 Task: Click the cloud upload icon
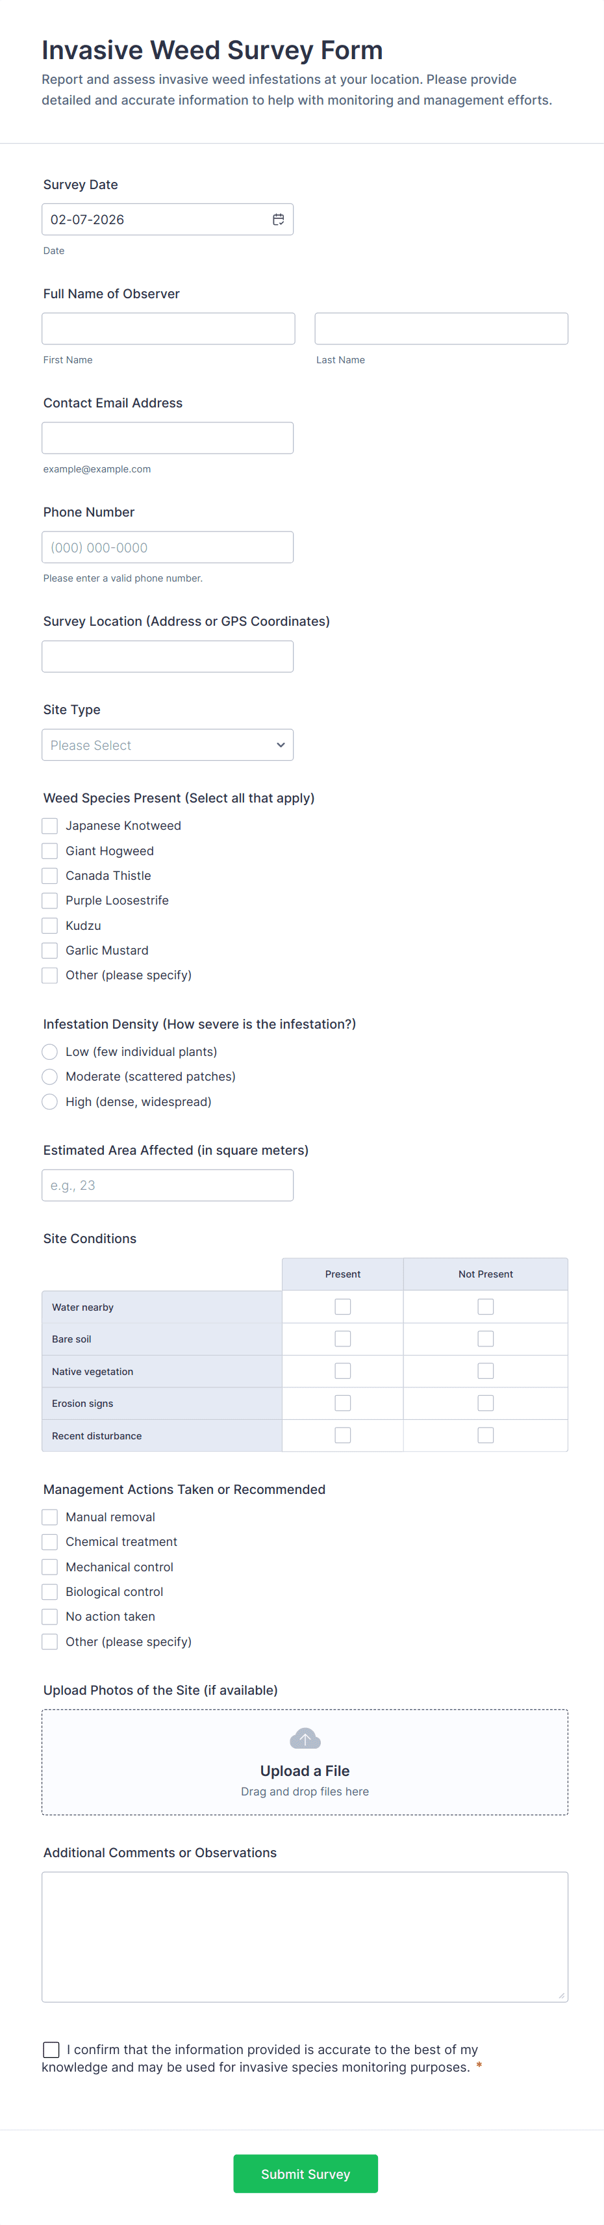tap(305, 1738)
